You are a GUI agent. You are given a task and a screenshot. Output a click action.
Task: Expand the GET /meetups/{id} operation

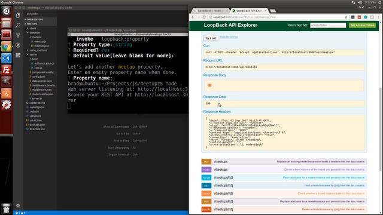point(284,186)
